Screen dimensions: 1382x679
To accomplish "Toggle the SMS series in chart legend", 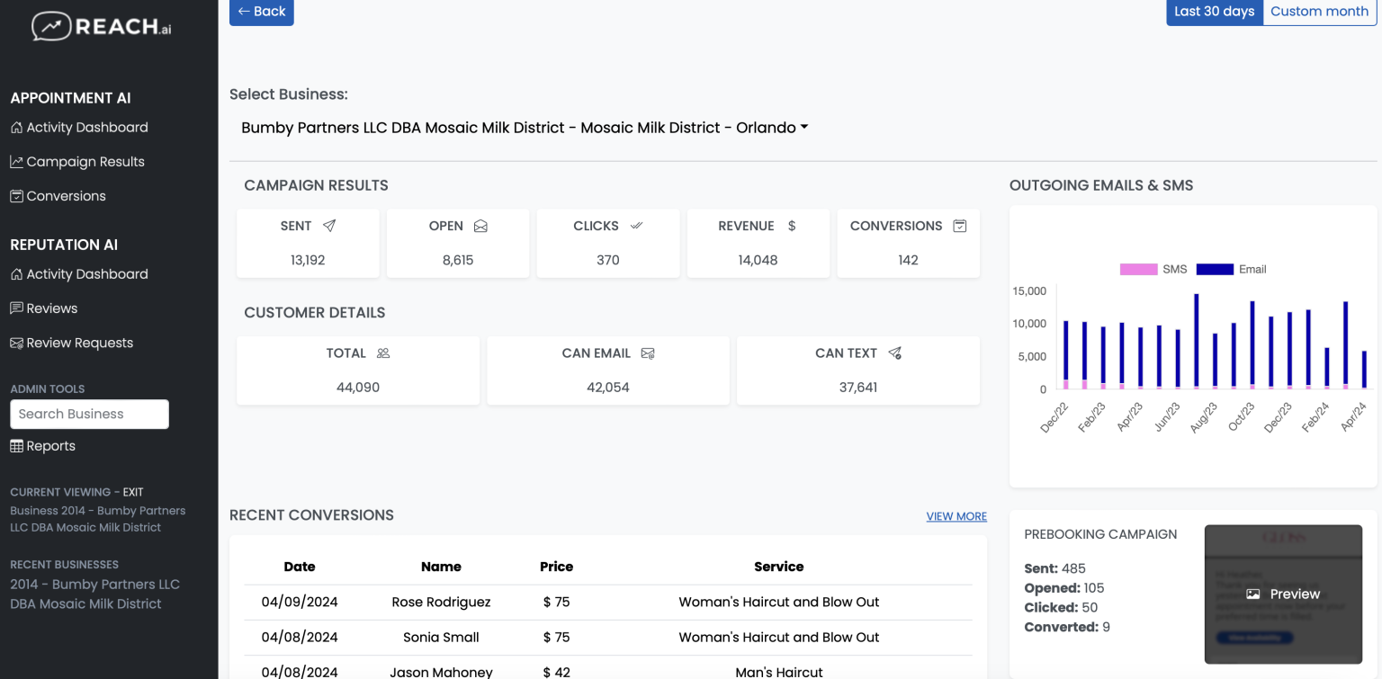I will coord(1137,269).
